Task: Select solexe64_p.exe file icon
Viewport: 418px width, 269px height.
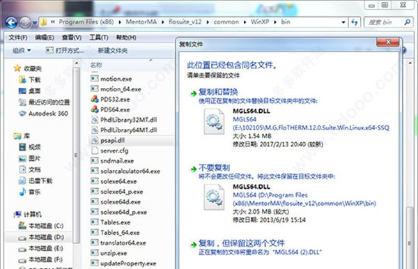Action: pyautogui.click(x=95, y=192)
